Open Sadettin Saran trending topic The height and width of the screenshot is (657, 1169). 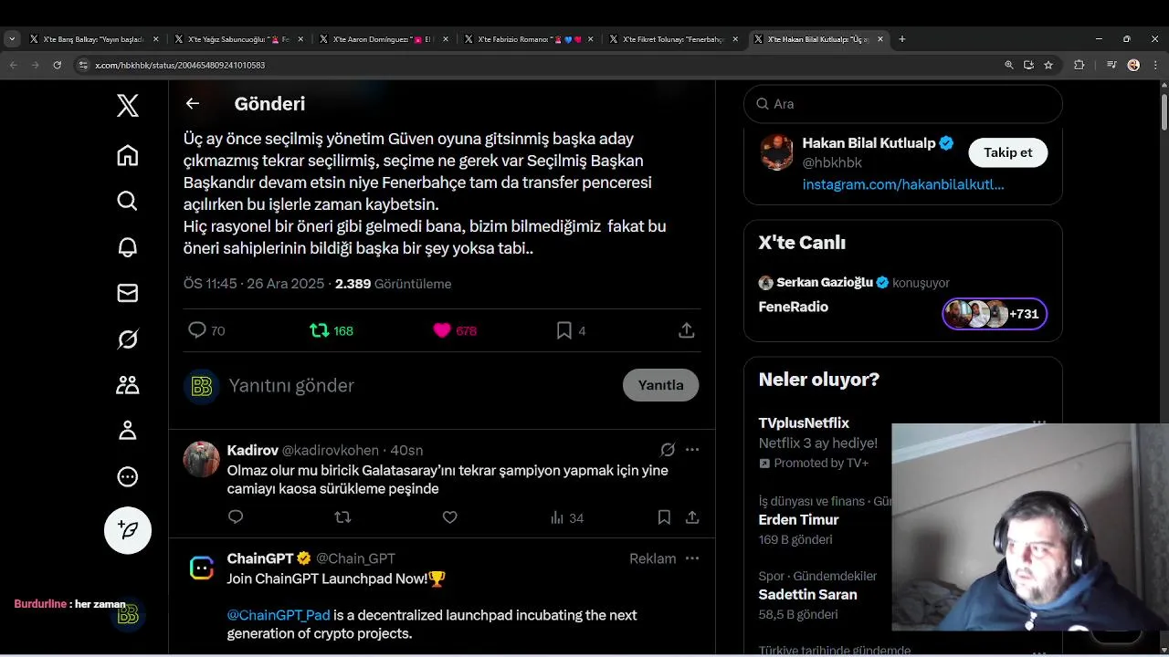point(807,595)
